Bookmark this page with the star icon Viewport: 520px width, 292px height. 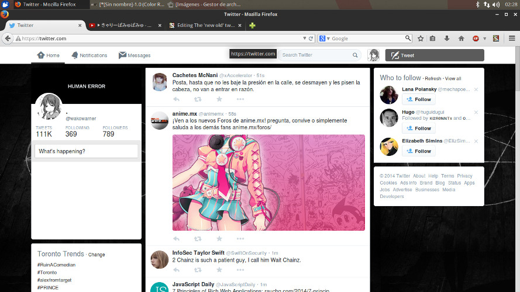point(421,39)
